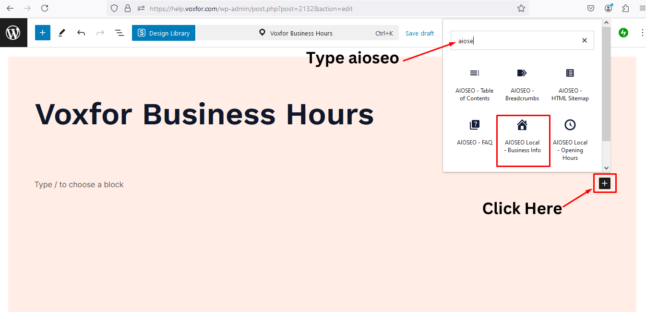The image size is (646, 312).
Task: Toggle the bookmark star for this page
Action: click(x=521, y=8)
